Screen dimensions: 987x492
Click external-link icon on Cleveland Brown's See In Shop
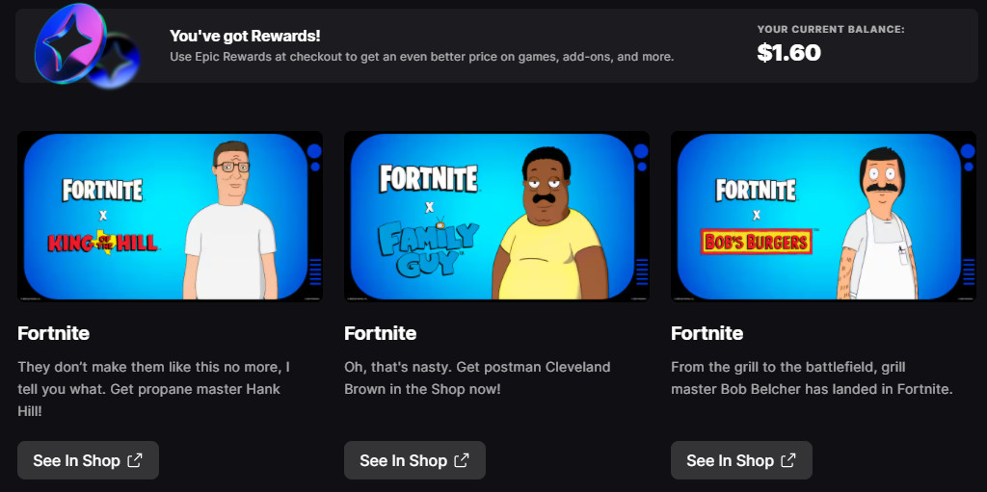[x=462, y=460]
